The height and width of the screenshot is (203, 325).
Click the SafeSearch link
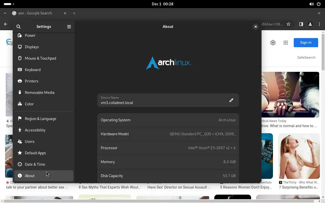(306, 57)
